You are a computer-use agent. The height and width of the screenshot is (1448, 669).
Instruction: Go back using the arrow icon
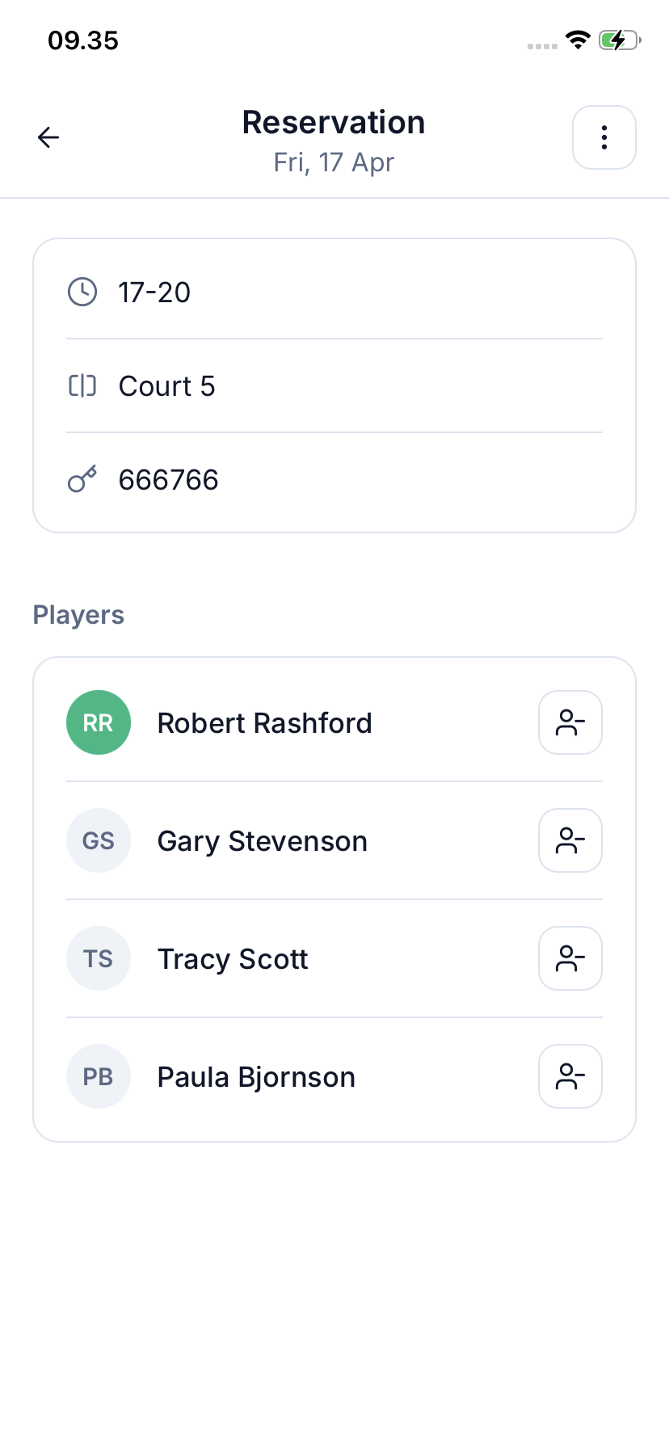pos(48,137)
